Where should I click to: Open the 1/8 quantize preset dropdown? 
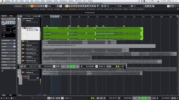(139, 6)
